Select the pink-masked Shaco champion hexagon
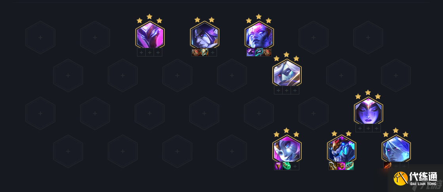The image size is (443, 192). point(150,35)
